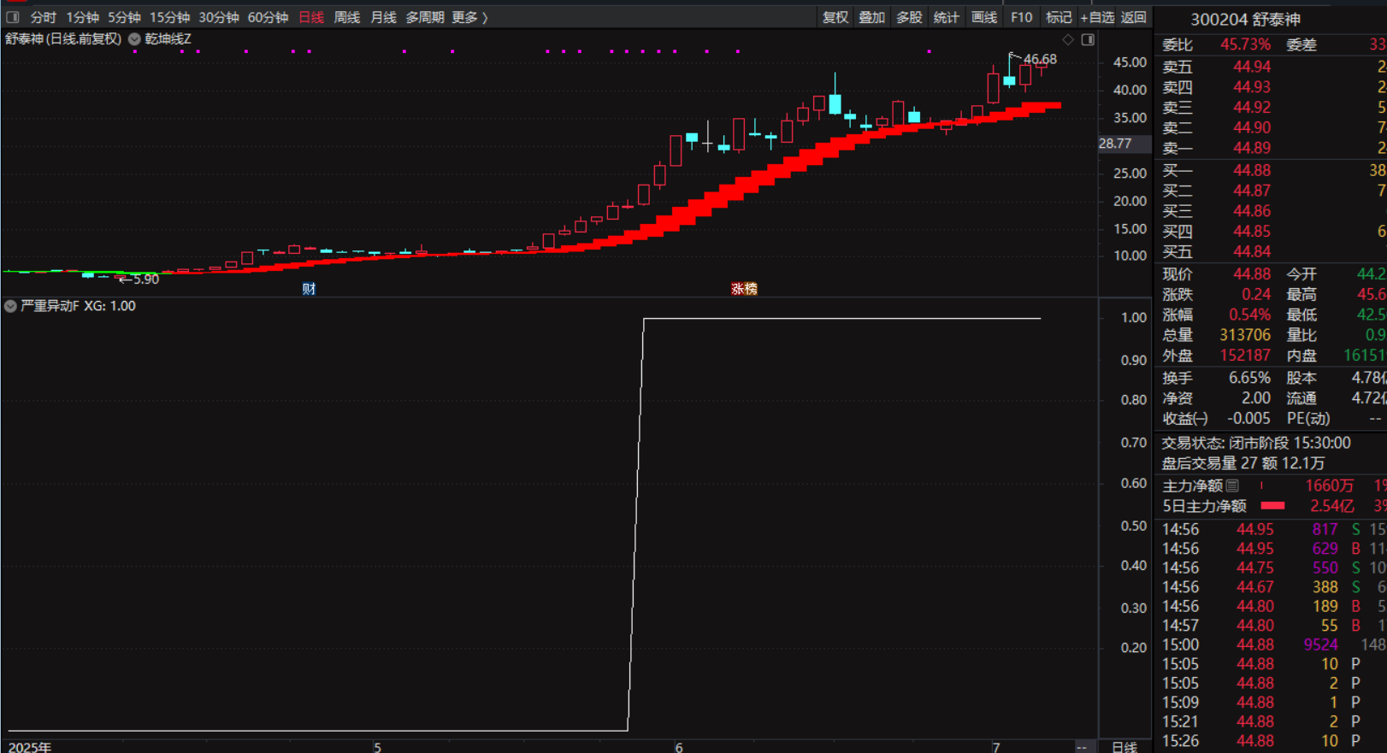Expand the 乾坤线Z indicator dropdown
Image resolution: width=1387 pixels, height=753 pixels.
[x=134, y=39]
